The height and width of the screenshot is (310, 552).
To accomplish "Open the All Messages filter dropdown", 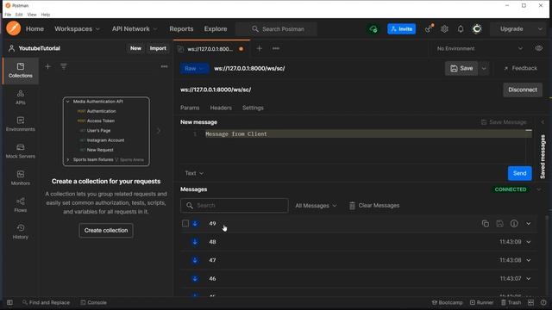I will (x=316, y=206).
